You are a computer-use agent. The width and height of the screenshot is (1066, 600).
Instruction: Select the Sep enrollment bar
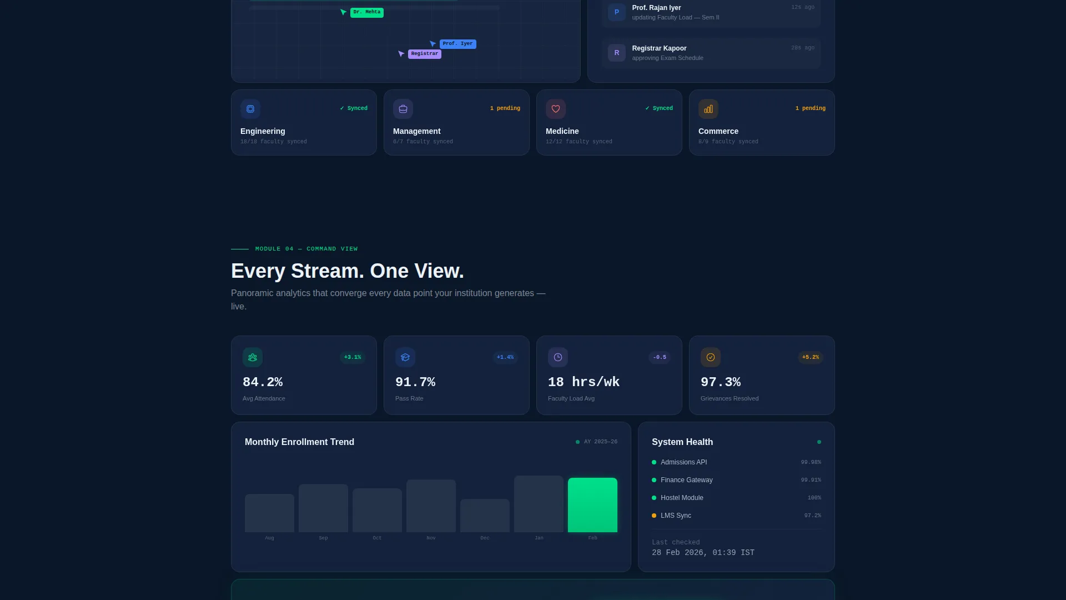[x=323, y=508]
